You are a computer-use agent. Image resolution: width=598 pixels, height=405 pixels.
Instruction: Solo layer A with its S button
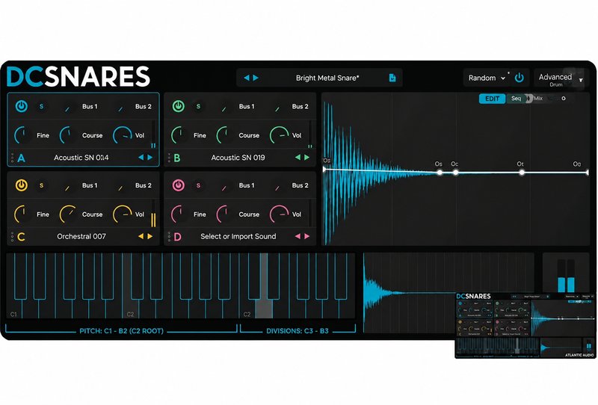tap(41, 106)
